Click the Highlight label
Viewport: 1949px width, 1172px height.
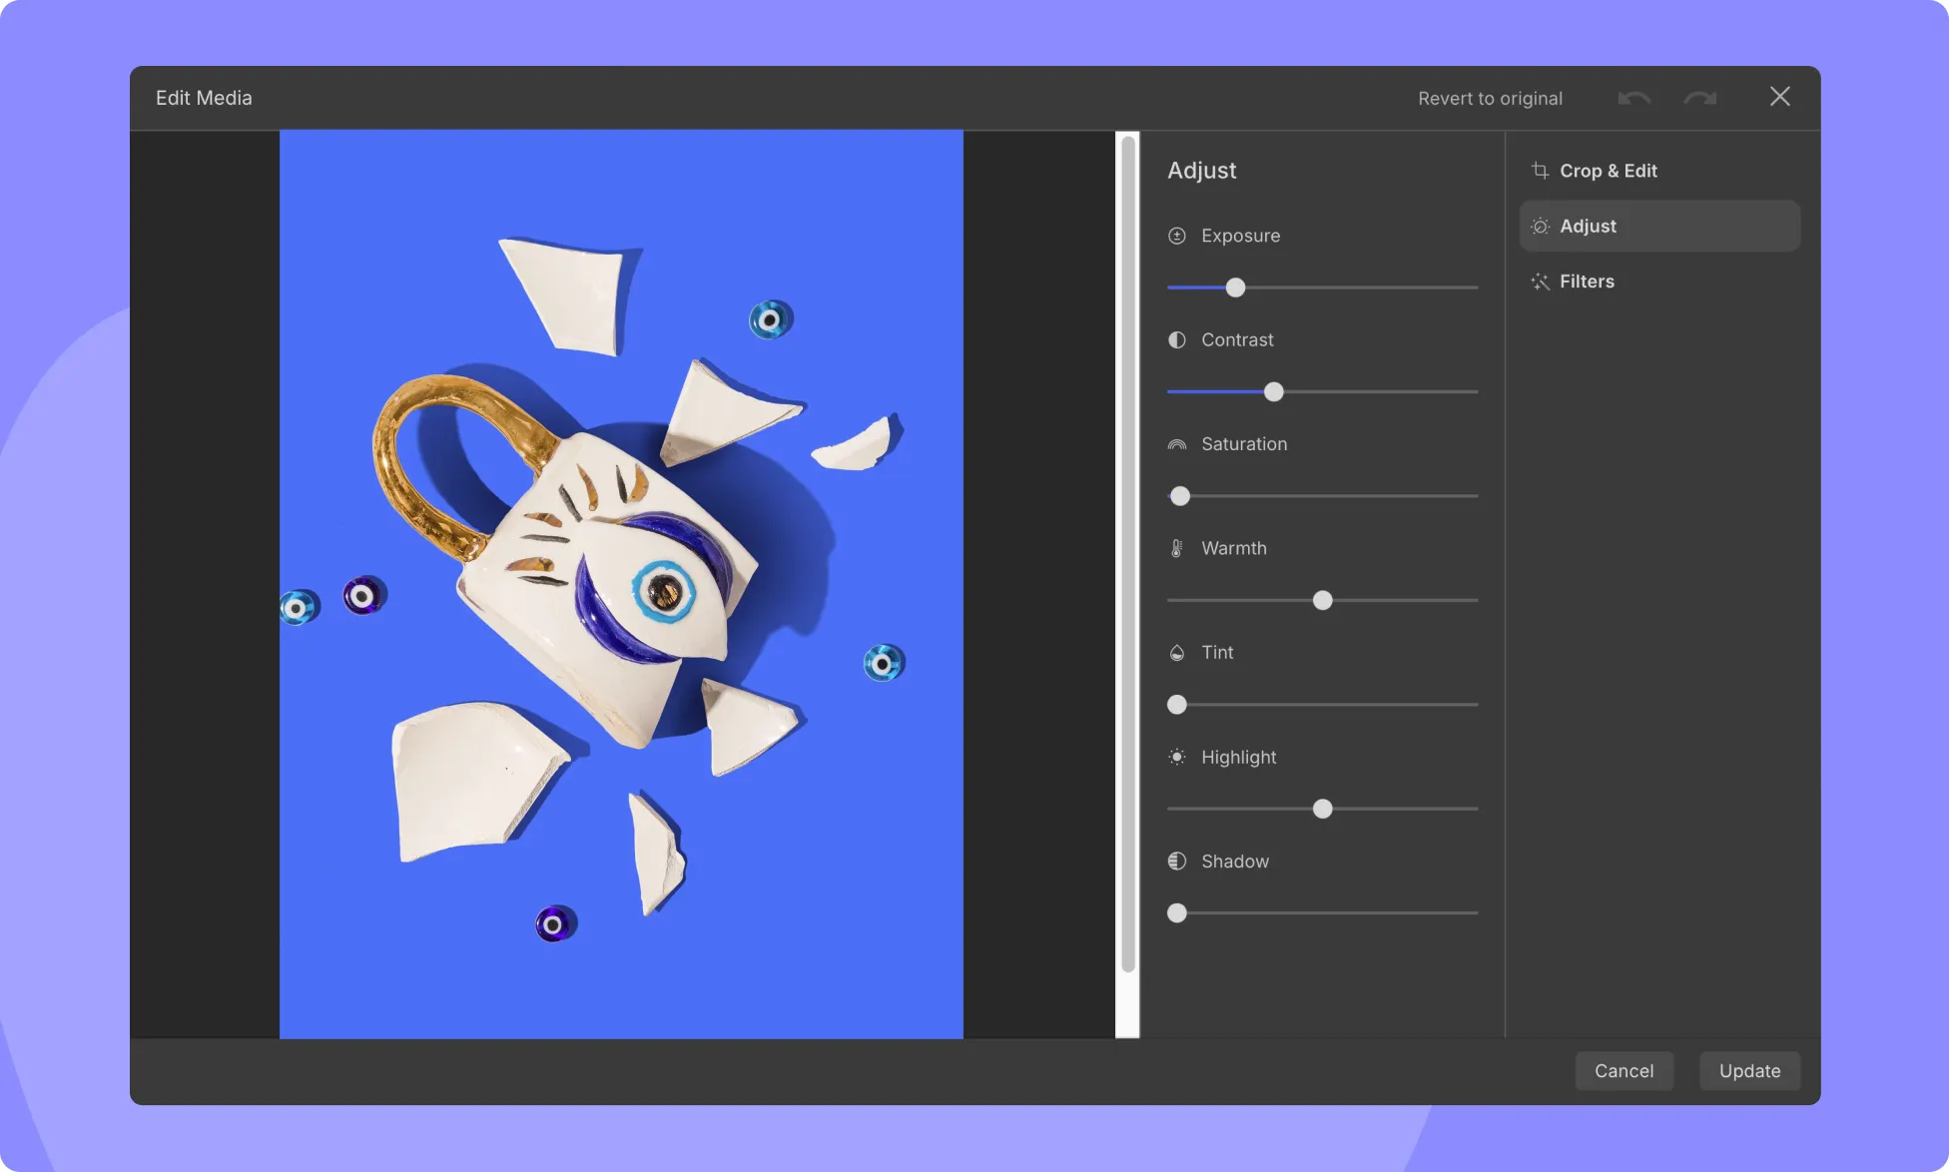1239,757
